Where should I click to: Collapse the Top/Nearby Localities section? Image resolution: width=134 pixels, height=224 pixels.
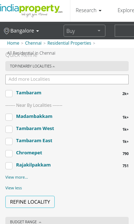pyautogui.click(x=67, y=66)
